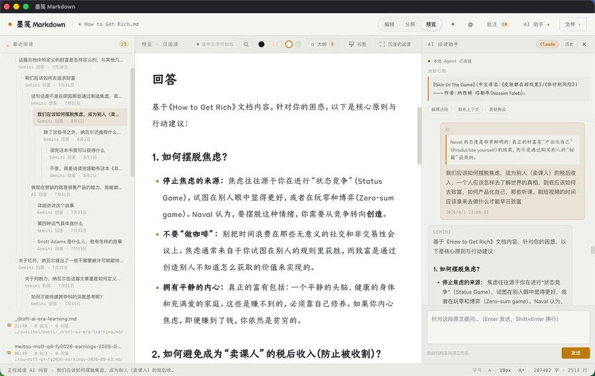The width and height of the screenshot is (595, 376).
Task: Open the 文件 dropdown menu
Action: [x=573, y=24]
